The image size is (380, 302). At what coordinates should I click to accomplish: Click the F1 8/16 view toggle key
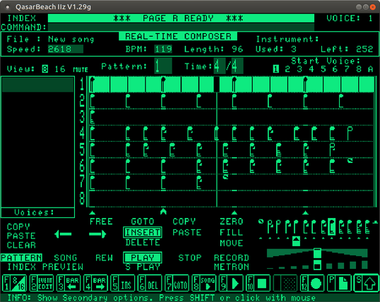point(15,283)
